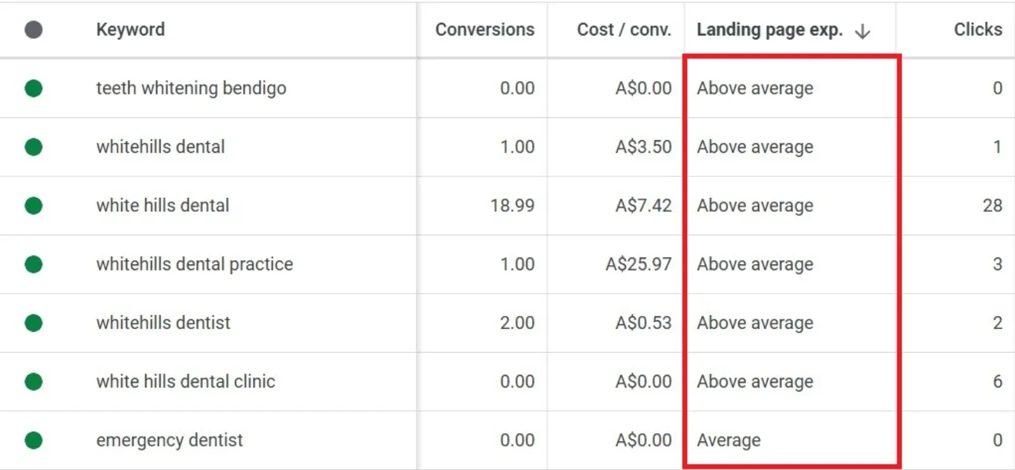Click the sort arrow beside Landing page exp.
This screenshot has height=470, width=1015.
(x=863, y=31)
